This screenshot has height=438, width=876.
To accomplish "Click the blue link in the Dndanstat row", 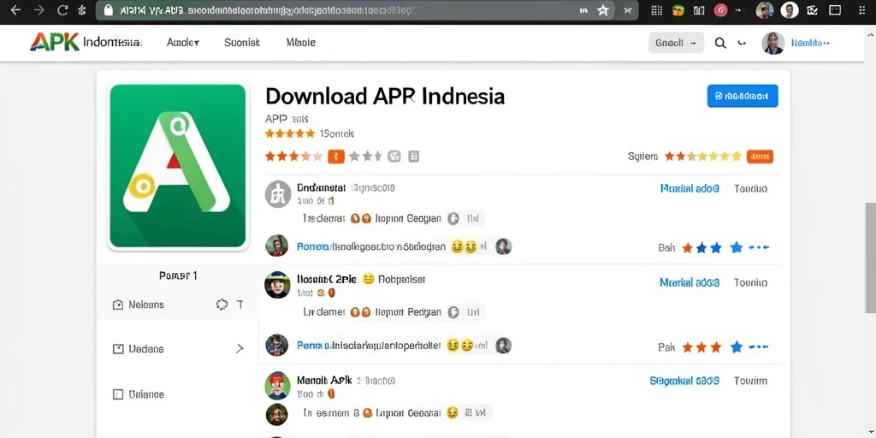I will point(690,189).
